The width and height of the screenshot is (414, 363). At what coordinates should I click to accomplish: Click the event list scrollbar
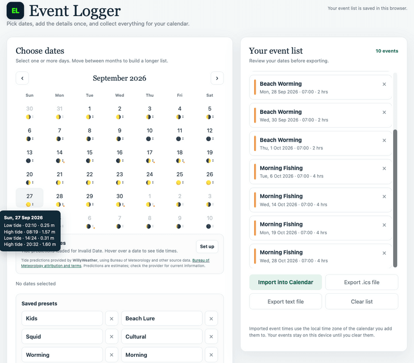[x=395, y=199]
